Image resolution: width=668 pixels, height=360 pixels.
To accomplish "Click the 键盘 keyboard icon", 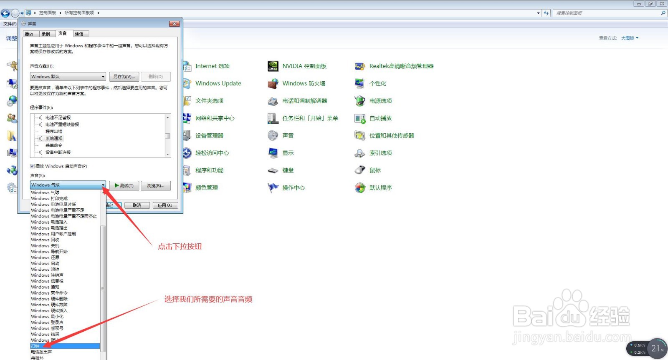I will (x=273, y=170).
